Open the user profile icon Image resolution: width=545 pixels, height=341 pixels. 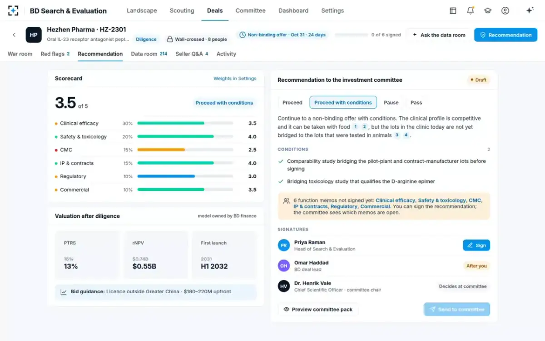505,10
